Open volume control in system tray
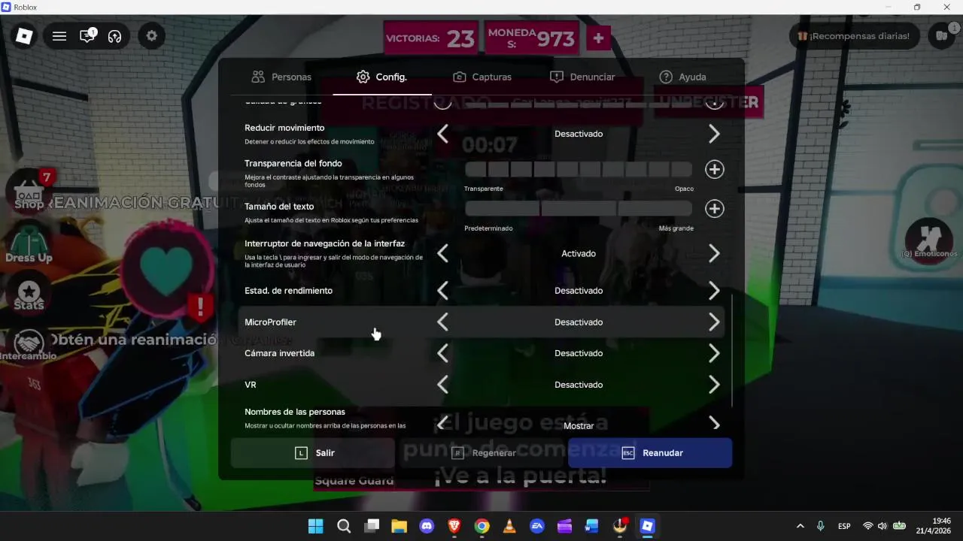 (x=882, y=526)
